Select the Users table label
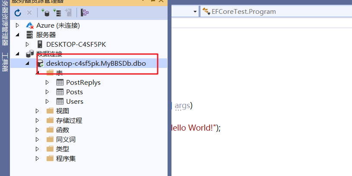Image resolution: width=352 pixels, height=176 pixels. pos(75,101)
